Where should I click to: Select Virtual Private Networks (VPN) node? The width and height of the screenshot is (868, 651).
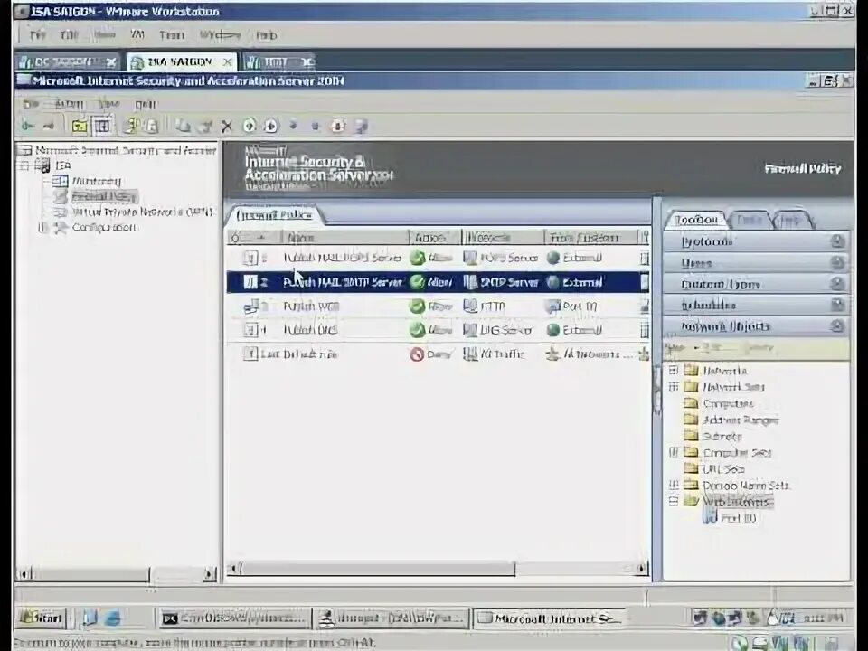click(142, 212)
